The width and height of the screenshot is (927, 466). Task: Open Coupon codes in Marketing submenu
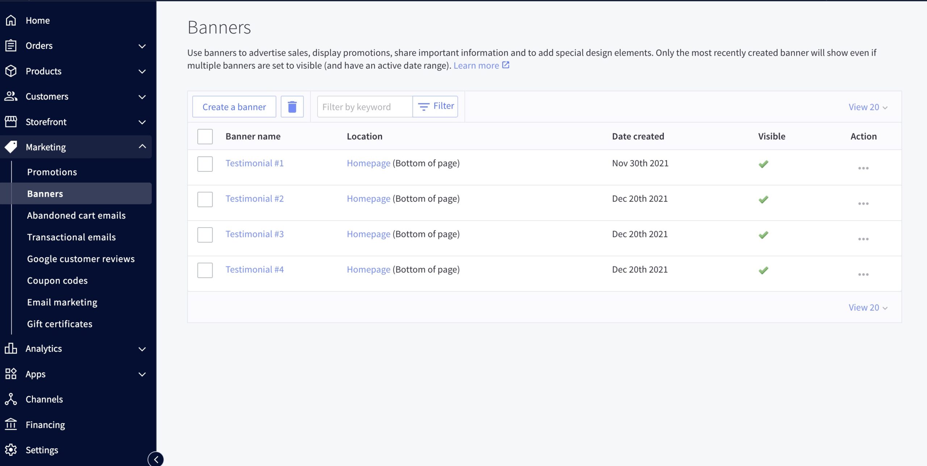pos(57,280)
